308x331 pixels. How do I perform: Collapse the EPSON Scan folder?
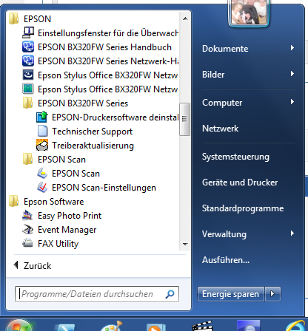(x=54, y=160)
